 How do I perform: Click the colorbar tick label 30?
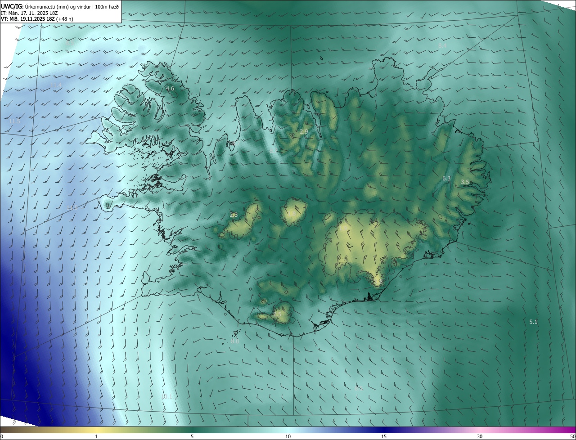480,436
